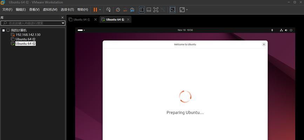Click the VMware Workstation logo icon in title bar
This screenshot has height=140, width=304.
(x=2, y=2)
